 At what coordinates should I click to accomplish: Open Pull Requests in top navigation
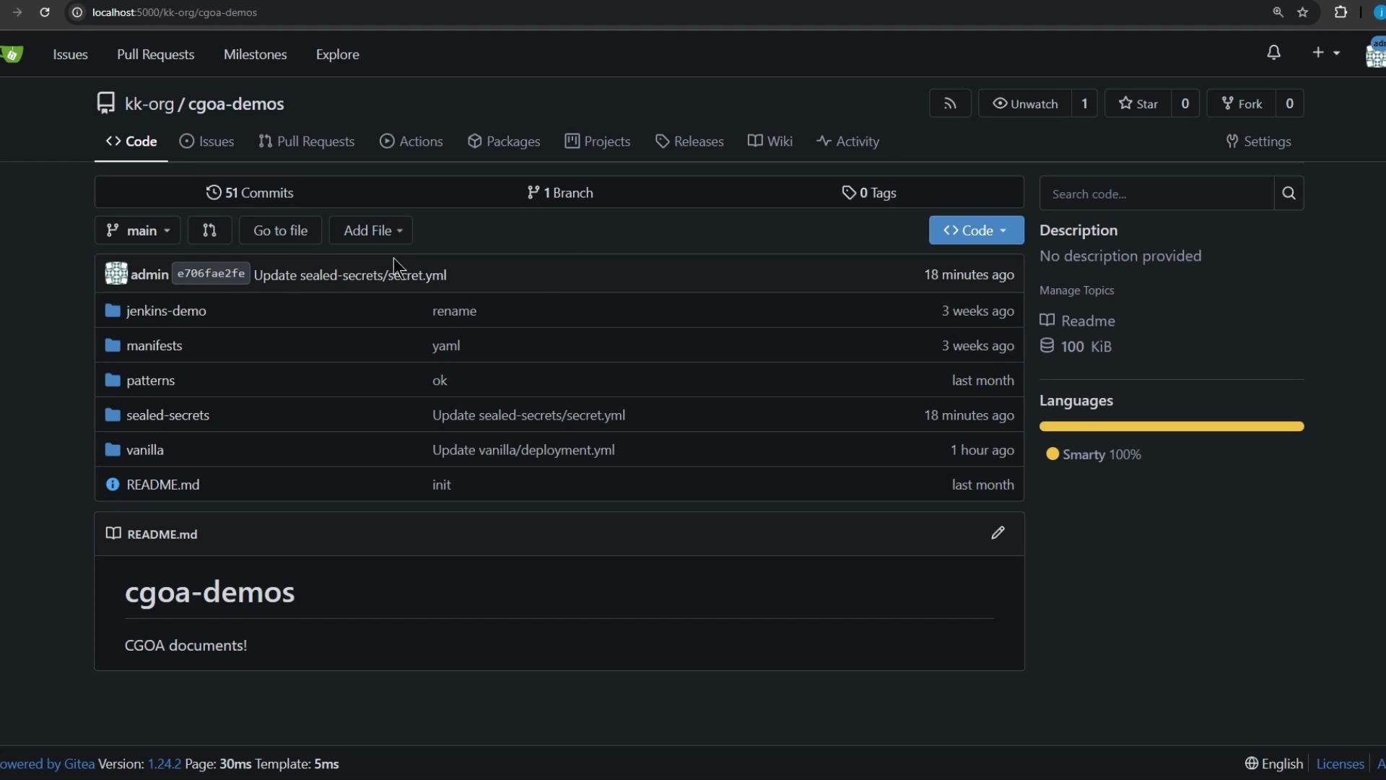pos(155,54)
